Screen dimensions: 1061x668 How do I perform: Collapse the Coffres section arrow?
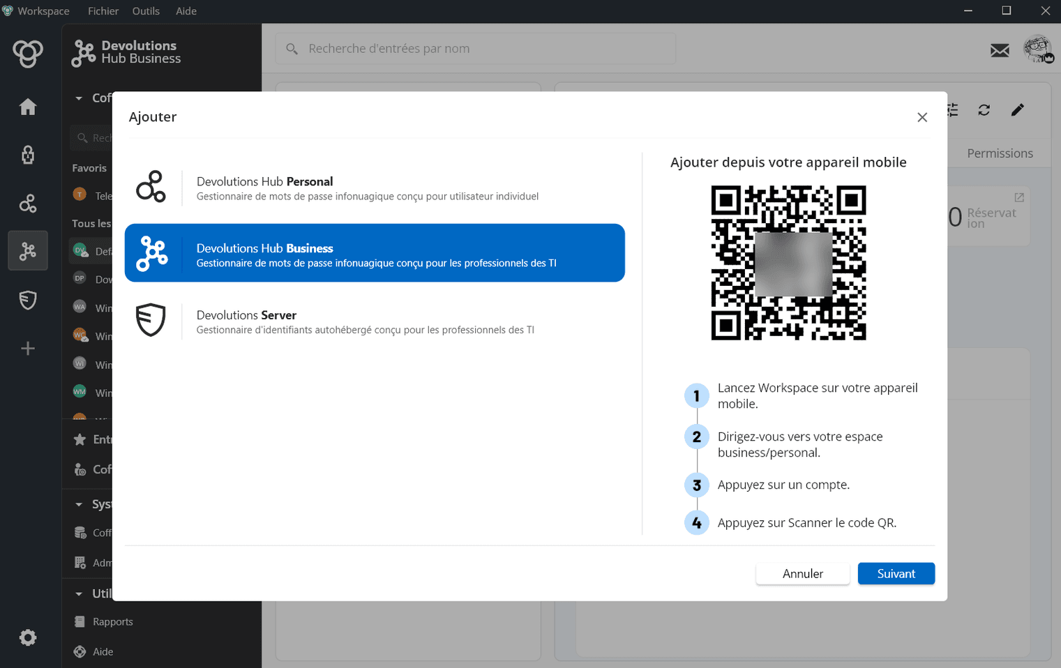[79, 98]
